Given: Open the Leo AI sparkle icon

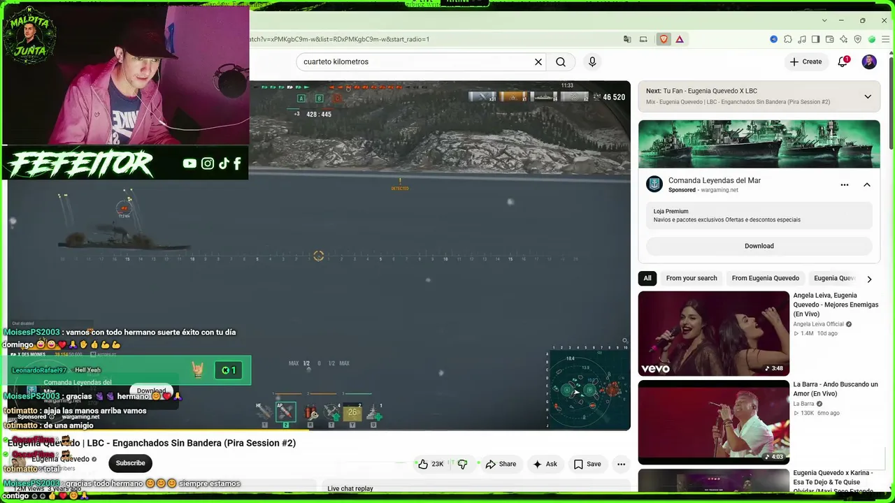Looking at the screenshot, I should [x=844, y=39].
